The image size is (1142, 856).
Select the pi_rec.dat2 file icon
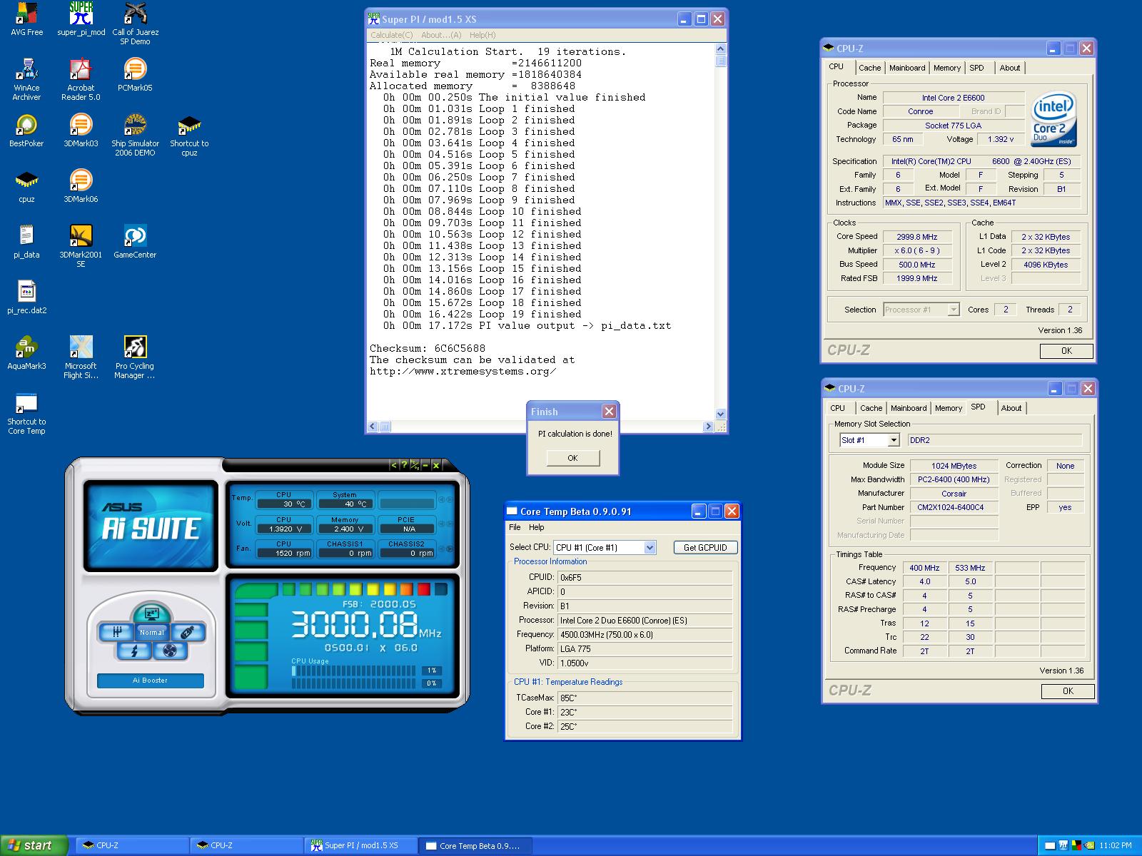26,297
